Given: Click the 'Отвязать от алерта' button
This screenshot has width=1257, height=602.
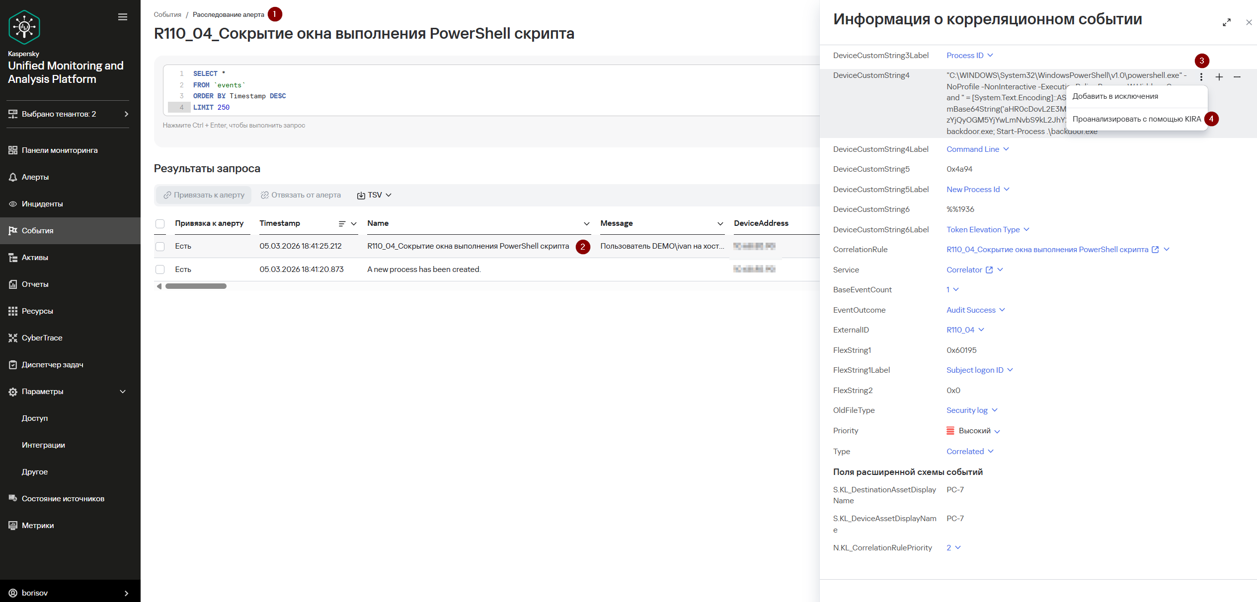Looking at the screenshot, I should coord(301,195).
